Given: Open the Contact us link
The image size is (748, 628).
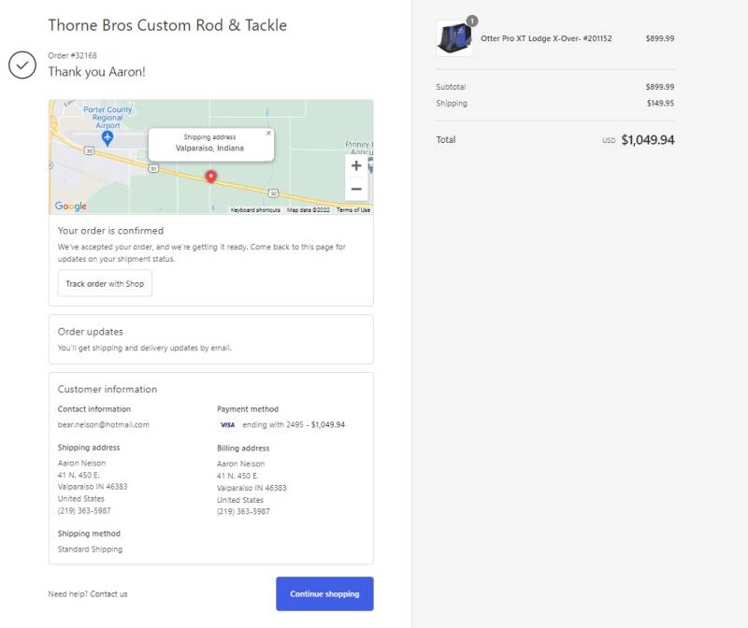Looking at the screenshot, I should [108, 594].
